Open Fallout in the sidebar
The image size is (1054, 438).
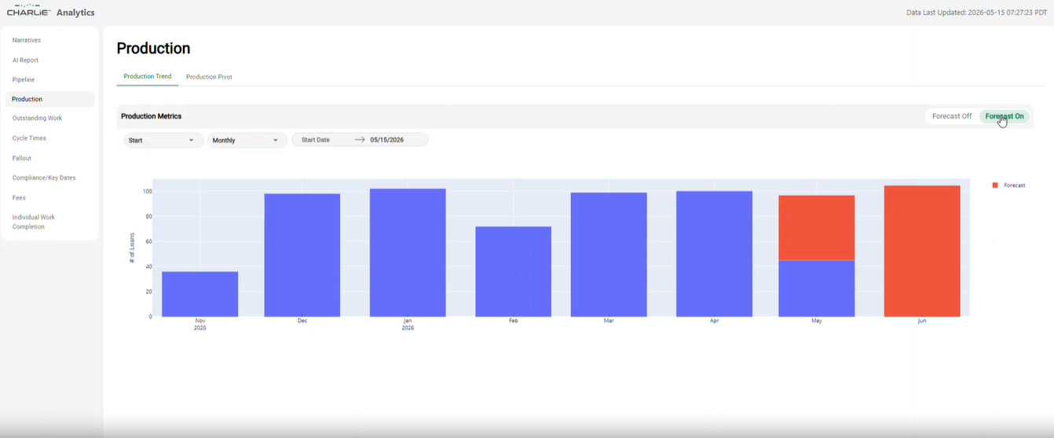(22, 159)
